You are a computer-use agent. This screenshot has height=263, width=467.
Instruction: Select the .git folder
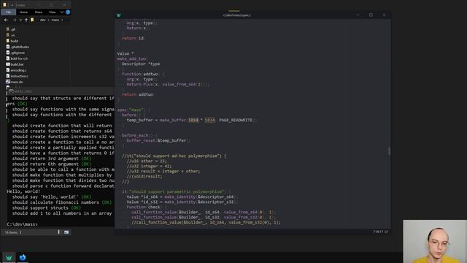point(11,29)
